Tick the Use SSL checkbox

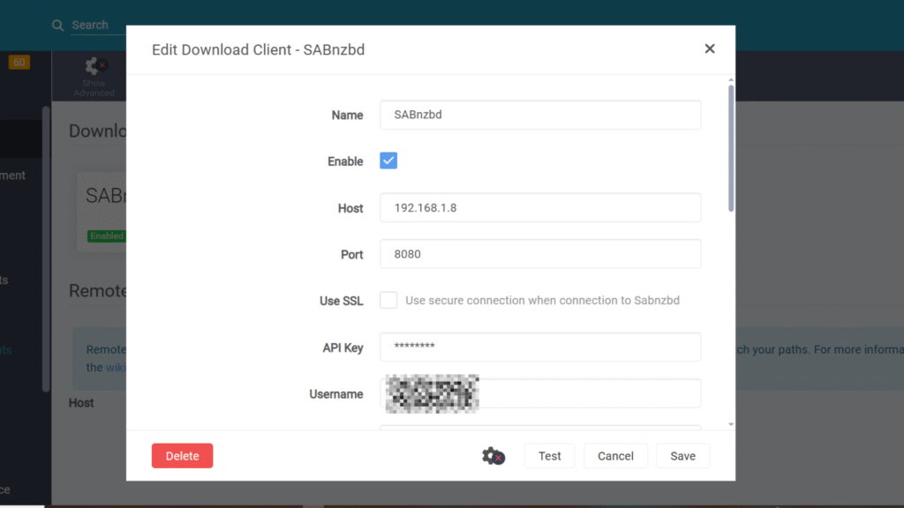point(388,301)
